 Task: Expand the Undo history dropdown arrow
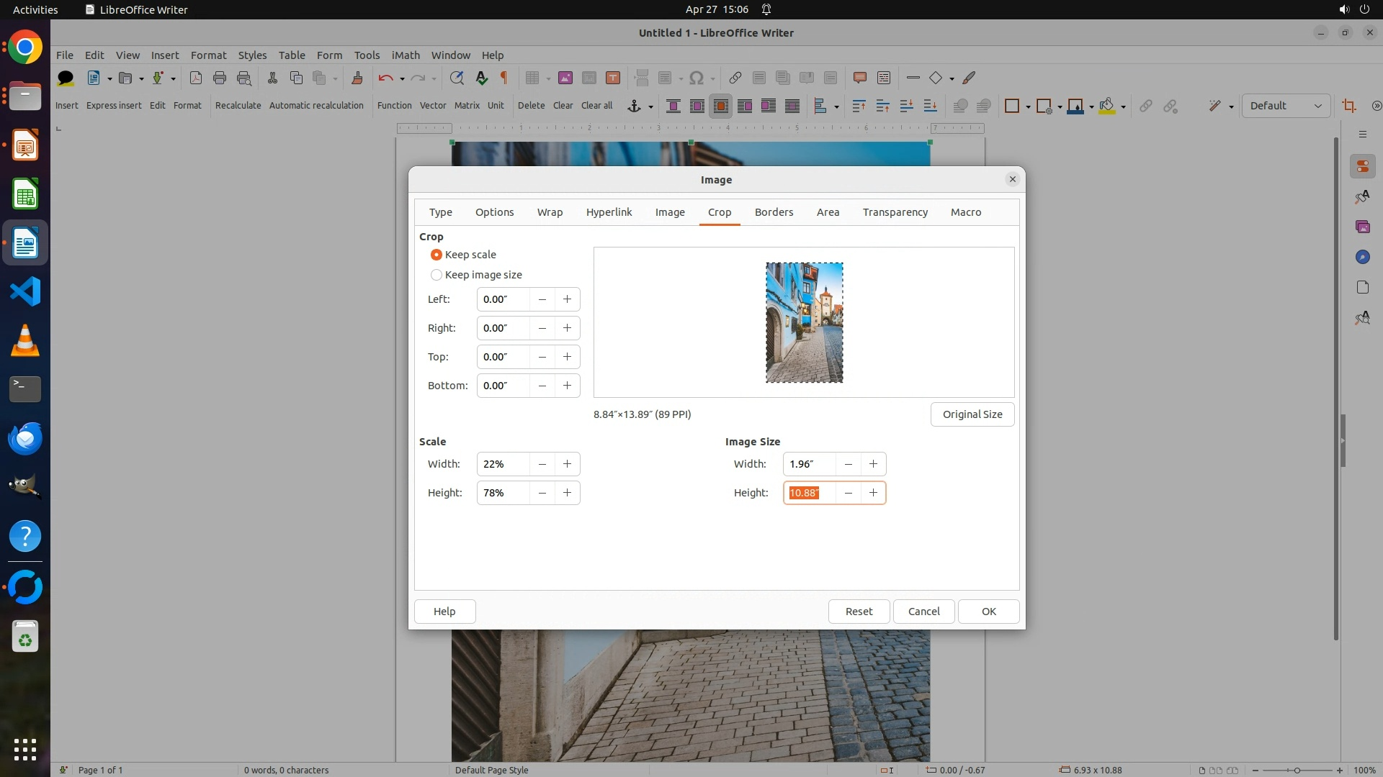(402, 78)
